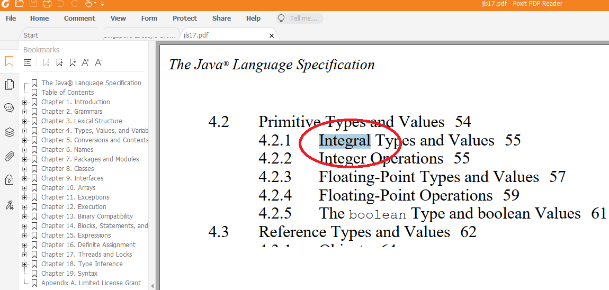Click the Print icon in title bar
Viewport: 609px width, 290px height.
(x=47, y=4)
